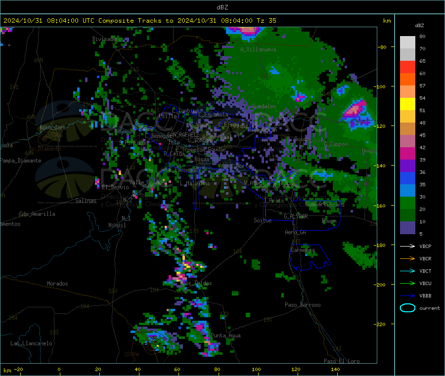Click the '140' horizontal axis tick label
Image resolution: width=445 pixels, height=376 pixels.
pos(335,370)
